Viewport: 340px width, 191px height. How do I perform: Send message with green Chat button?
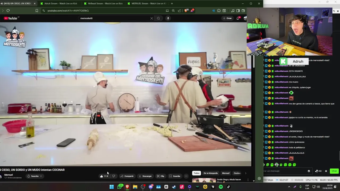(334, 171)
